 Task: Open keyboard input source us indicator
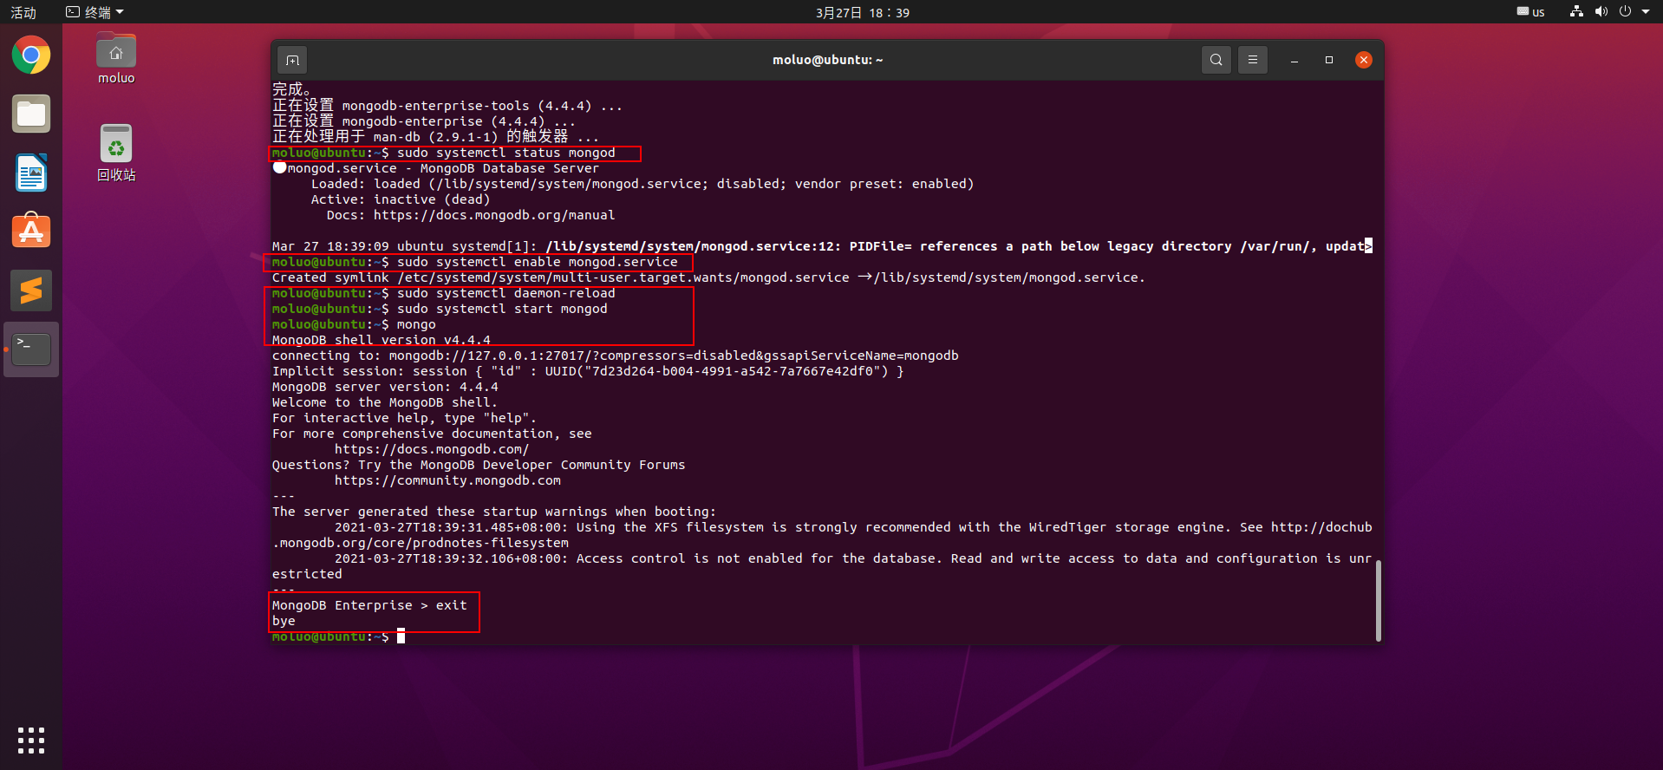1531,12
